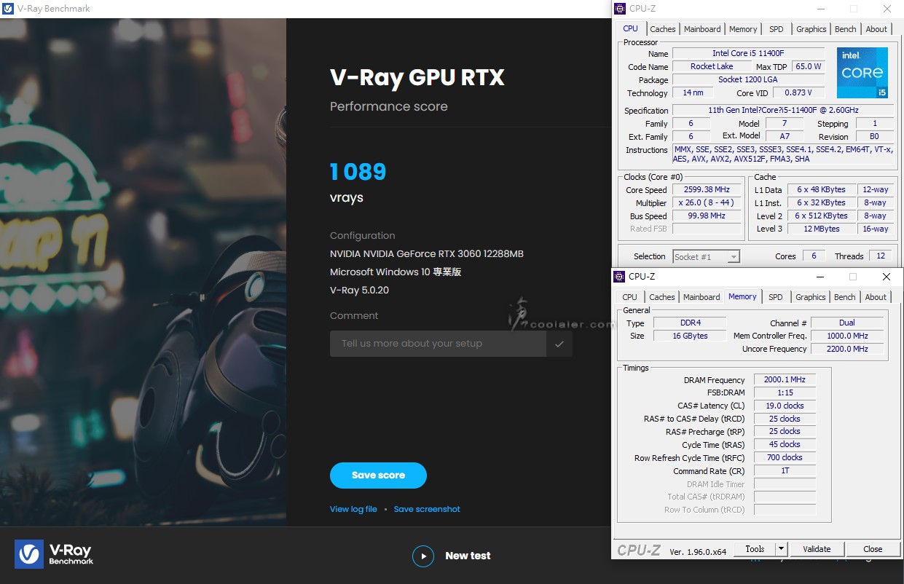
Task: Select Memory tab in the memory window
Action: (x=742, y=296)
